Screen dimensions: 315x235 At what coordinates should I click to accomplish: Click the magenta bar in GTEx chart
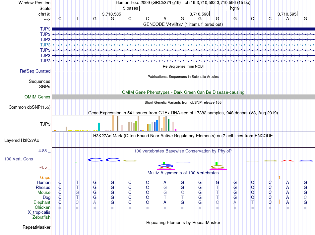tap(175, 130)
